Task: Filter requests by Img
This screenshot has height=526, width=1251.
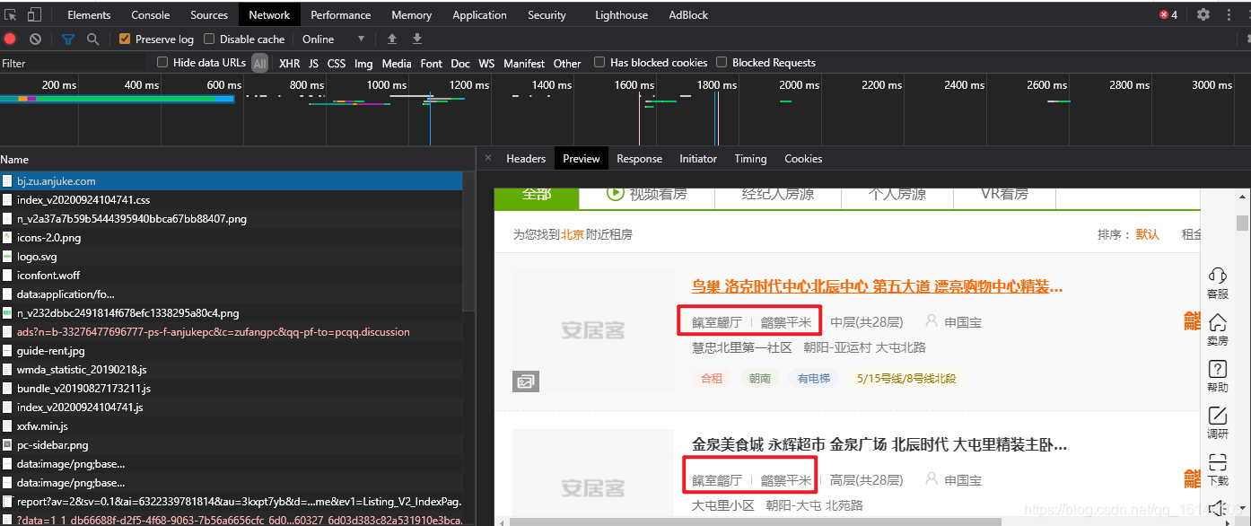Action: (x=363, y=64)
